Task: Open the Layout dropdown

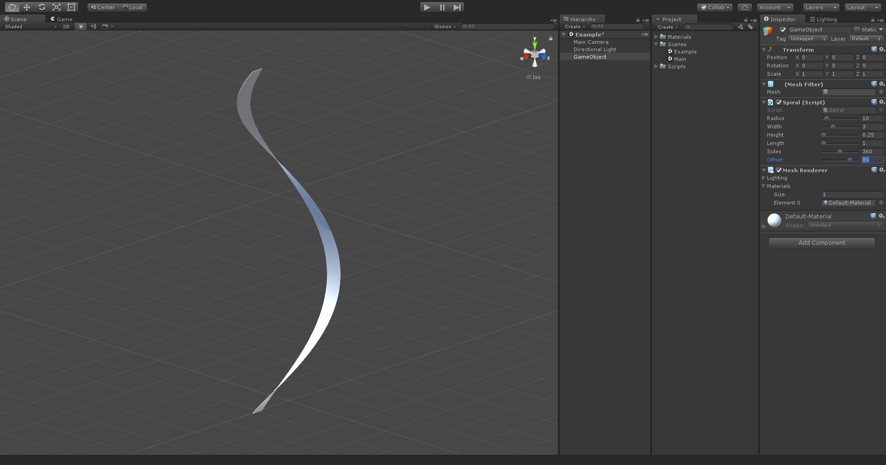Action: click(x=863, y=7)
